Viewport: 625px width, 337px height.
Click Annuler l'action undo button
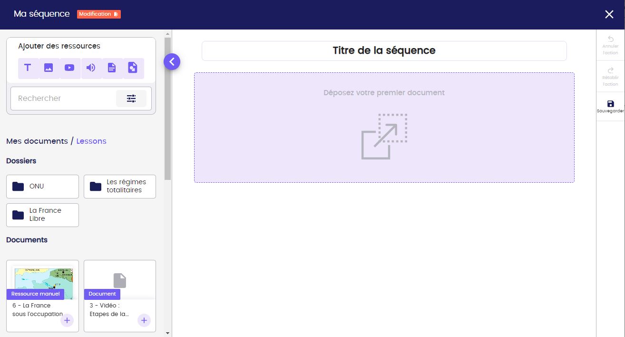point(611,46)
